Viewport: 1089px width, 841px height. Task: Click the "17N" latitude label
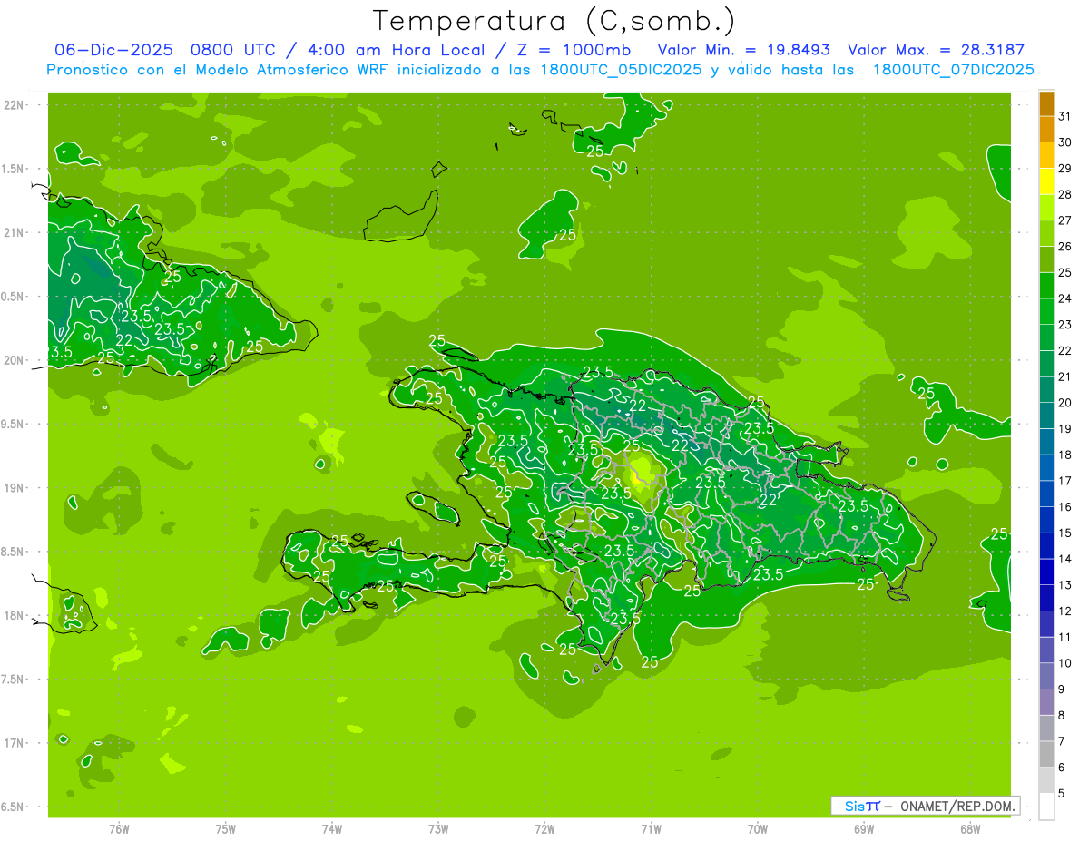coord(15,743)
